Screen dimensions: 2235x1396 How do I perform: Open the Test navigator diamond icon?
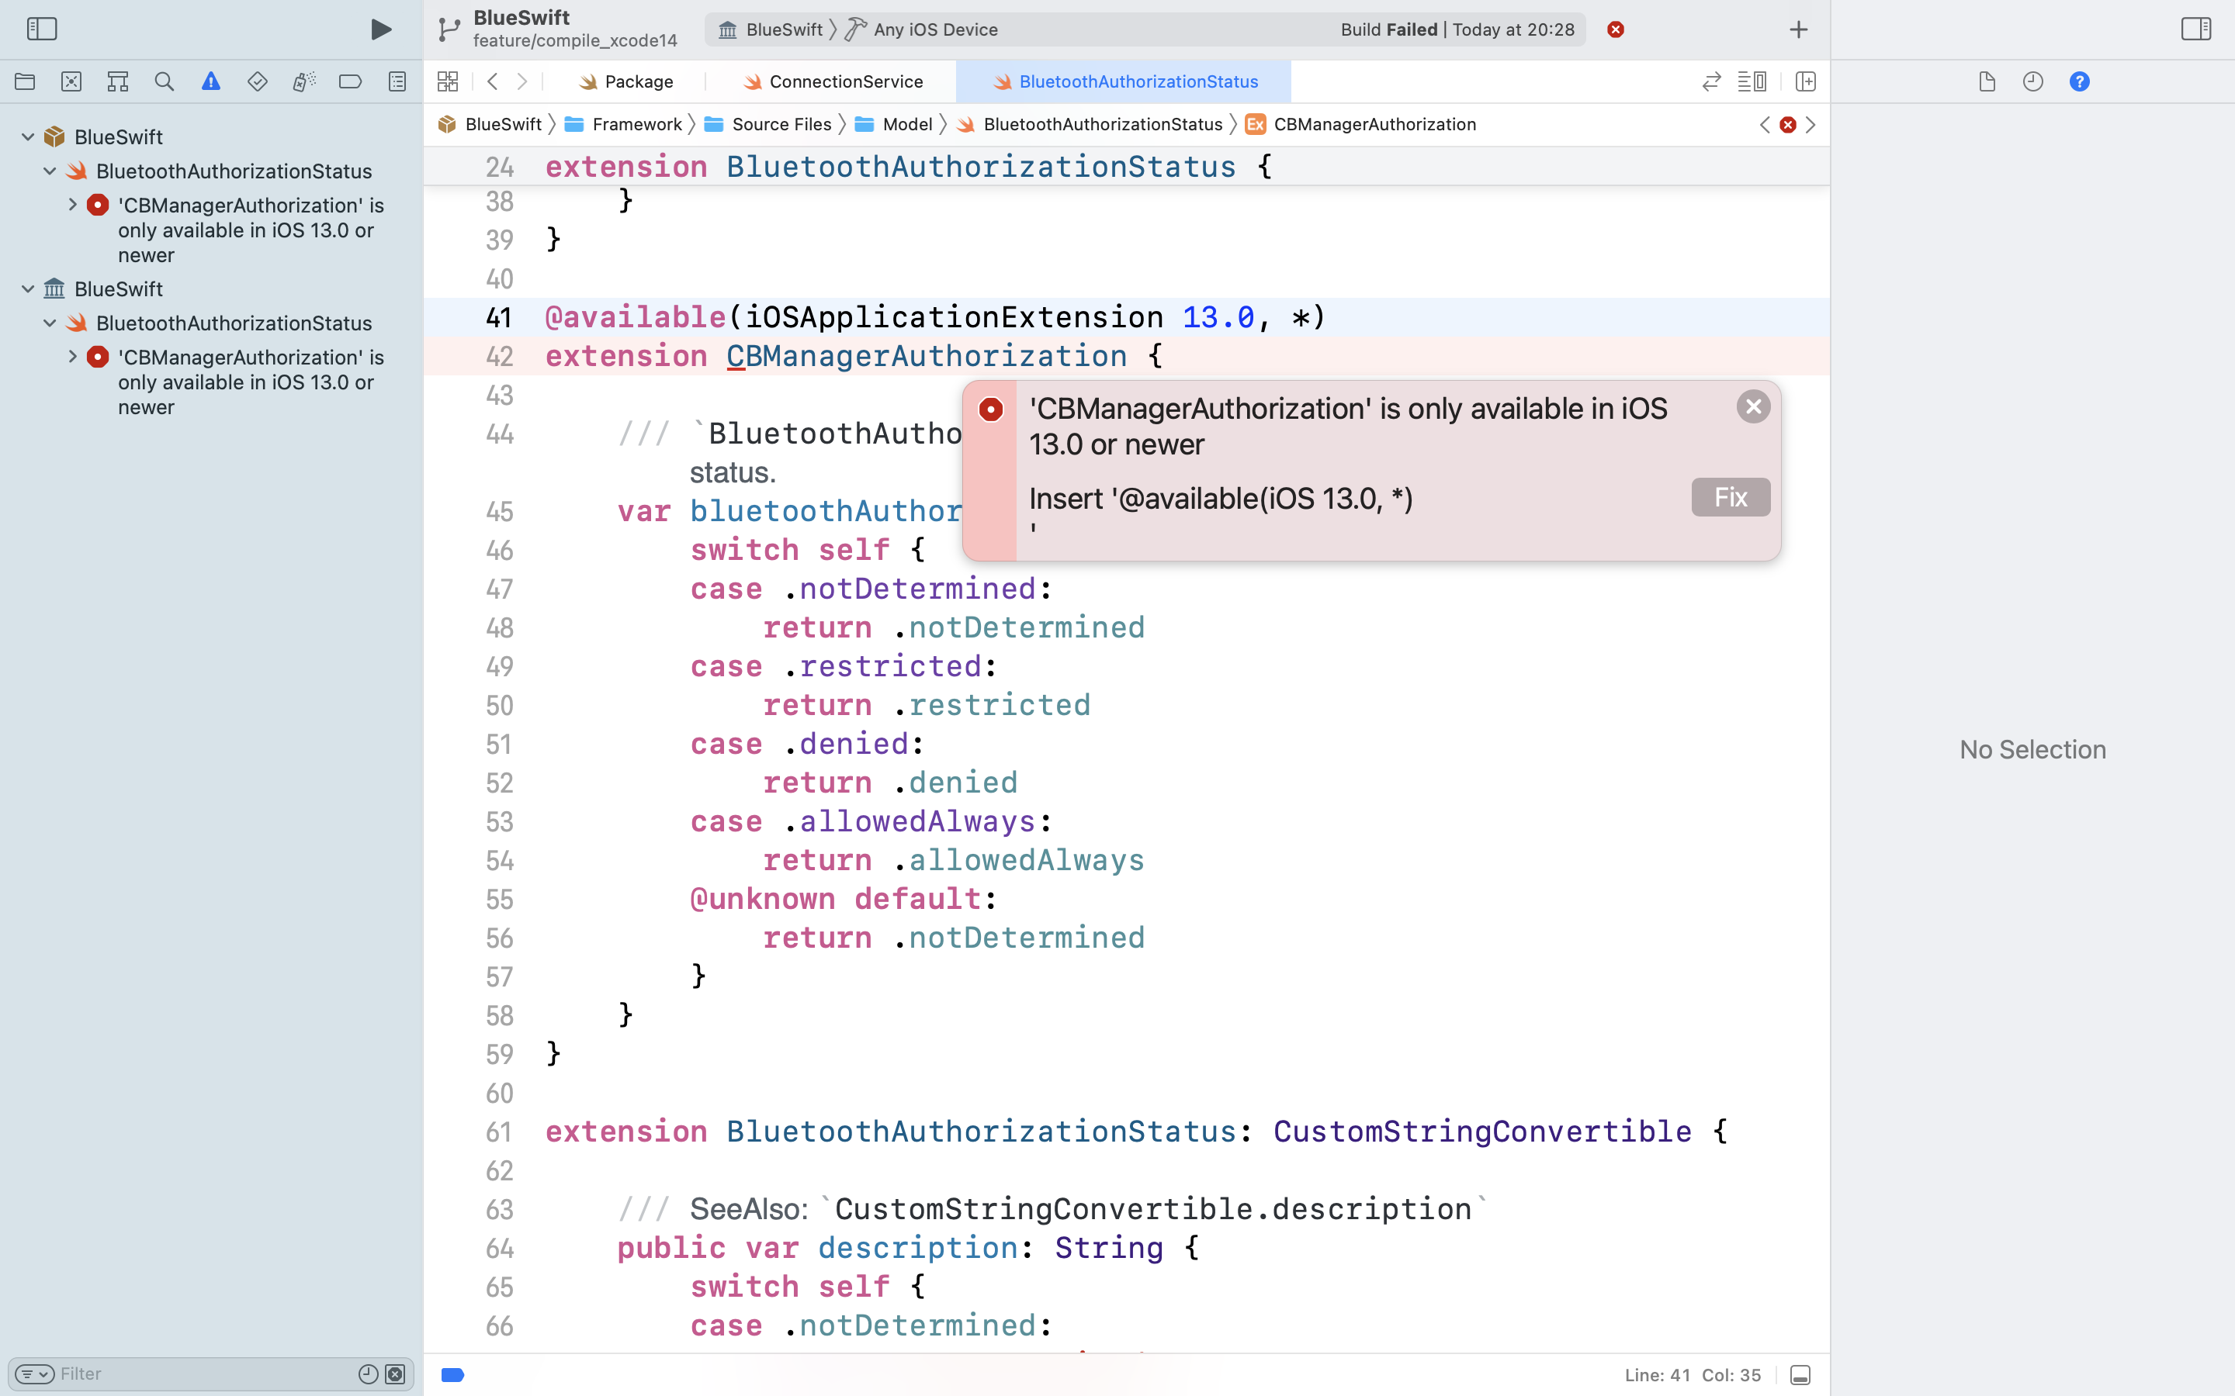[258, 81]
